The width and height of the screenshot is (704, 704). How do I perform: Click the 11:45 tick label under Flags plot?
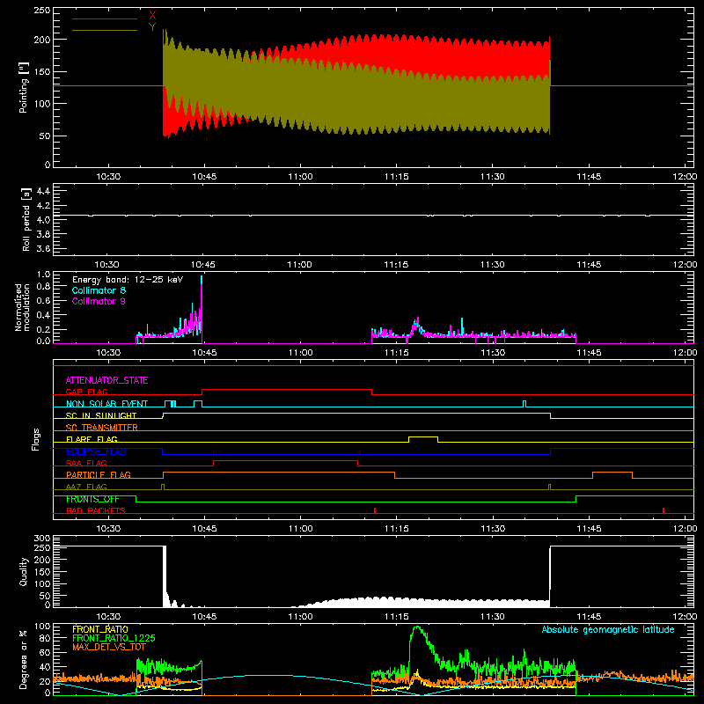click(589, 529)
